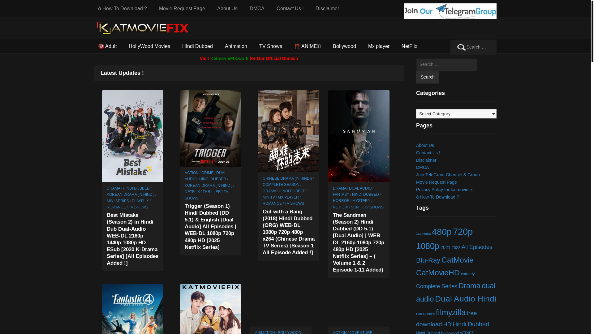Click the 480p tag
This screenshot has width=594, height=334.
tap(441, 232)
